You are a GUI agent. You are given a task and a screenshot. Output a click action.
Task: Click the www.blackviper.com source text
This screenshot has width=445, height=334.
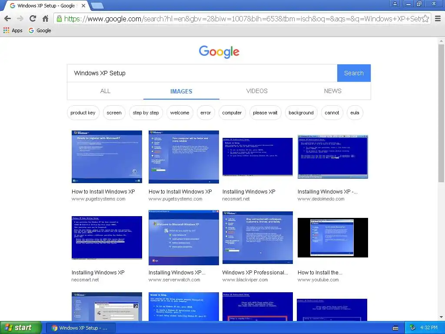click(x=245, y=280)
